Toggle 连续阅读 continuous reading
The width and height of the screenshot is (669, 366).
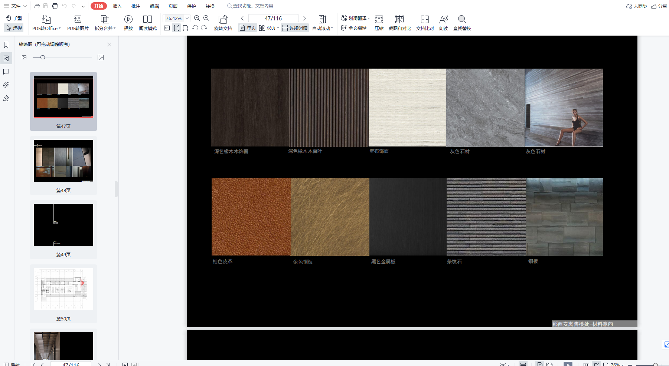[295, 28]
